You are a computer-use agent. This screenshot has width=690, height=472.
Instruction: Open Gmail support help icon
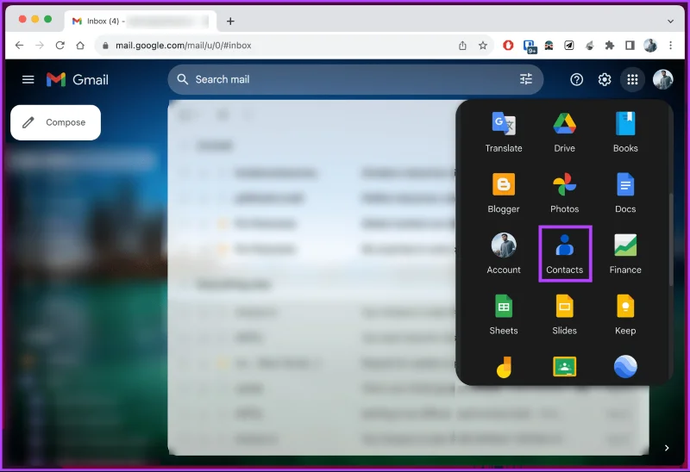pyautogui.click(x=576, y=79)
